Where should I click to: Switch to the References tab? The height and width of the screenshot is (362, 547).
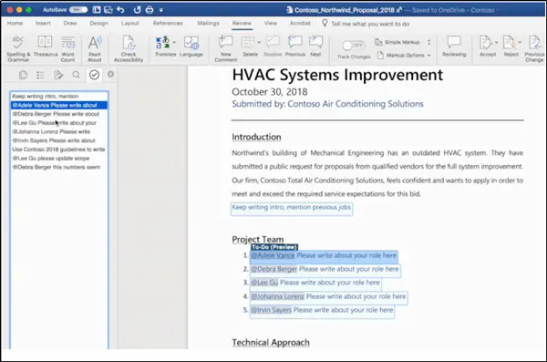[x=168, y=24]
